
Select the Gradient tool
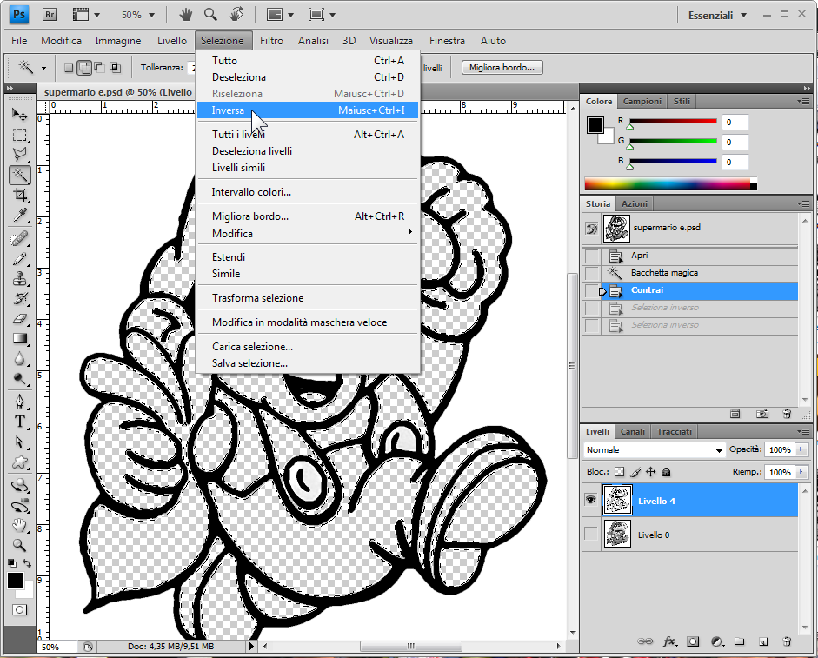pyautogui.click(x=20, y=339)
